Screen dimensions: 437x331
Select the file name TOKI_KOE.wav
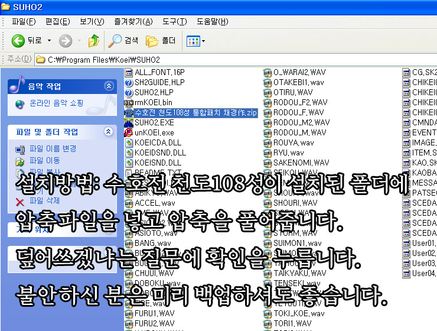coord(299,314)
